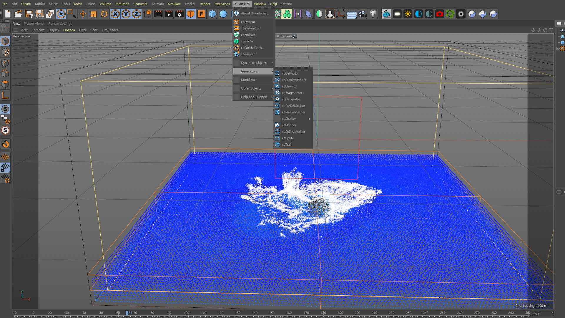565x318 pixels.
Task: Click the green Octane scatter icon
Action: 450,14
